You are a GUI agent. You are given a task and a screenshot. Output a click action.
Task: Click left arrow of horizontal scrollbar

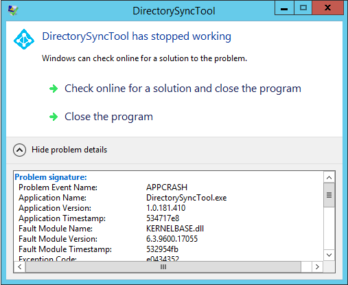[x=20, y=267]
